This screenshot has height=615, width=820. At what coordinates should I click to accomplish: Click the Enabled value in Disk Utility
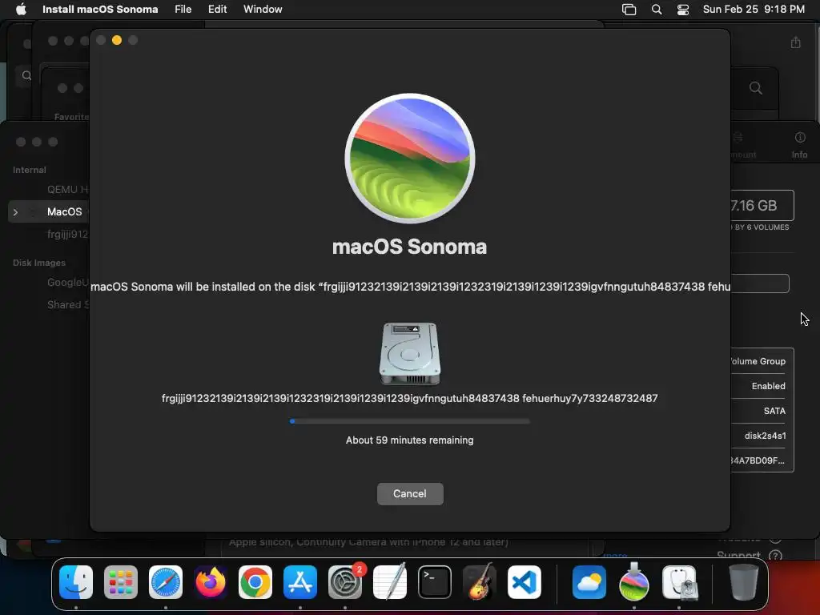[768, 386]
